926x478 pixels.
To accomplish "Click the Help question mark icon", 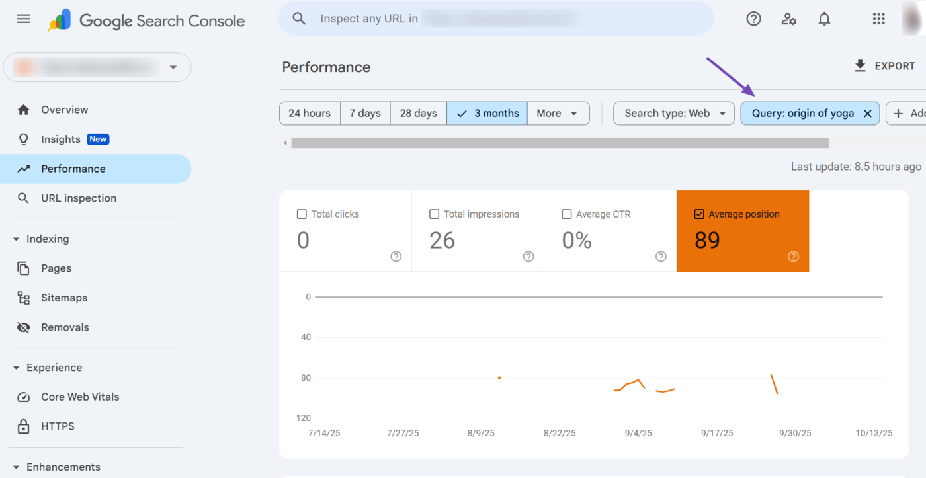I will point(753,19).
